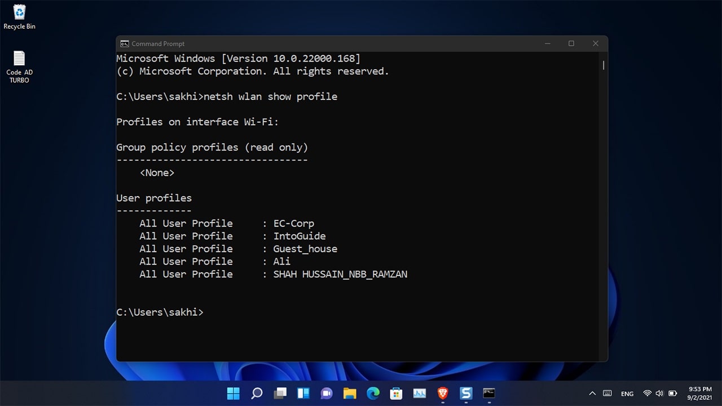This screenshot has height=406, width=722.
Task: Click the 'Command Prompt' window title text
Action: tap(158, 43)
